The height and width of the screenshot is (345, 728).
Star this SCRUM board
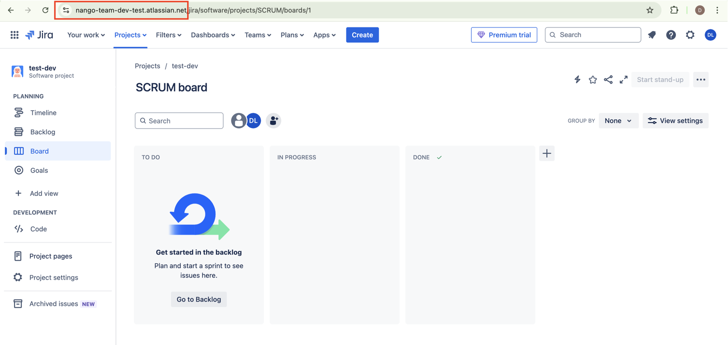click(x=593, y=79)
